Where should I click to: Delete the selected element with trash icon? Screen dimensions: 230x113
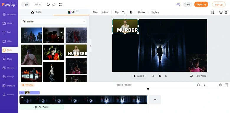226,12
